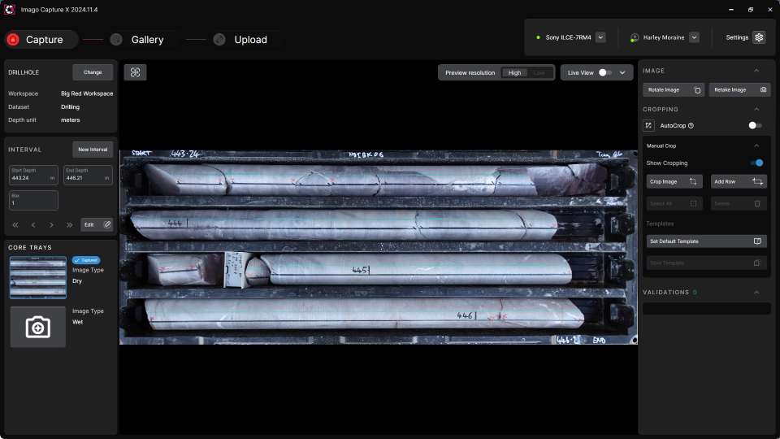Jump to last interval with double-right arrows
Image resolution: width=780 pixels, height=439 pixels.
pyautogui.click(x=69, y=224)
